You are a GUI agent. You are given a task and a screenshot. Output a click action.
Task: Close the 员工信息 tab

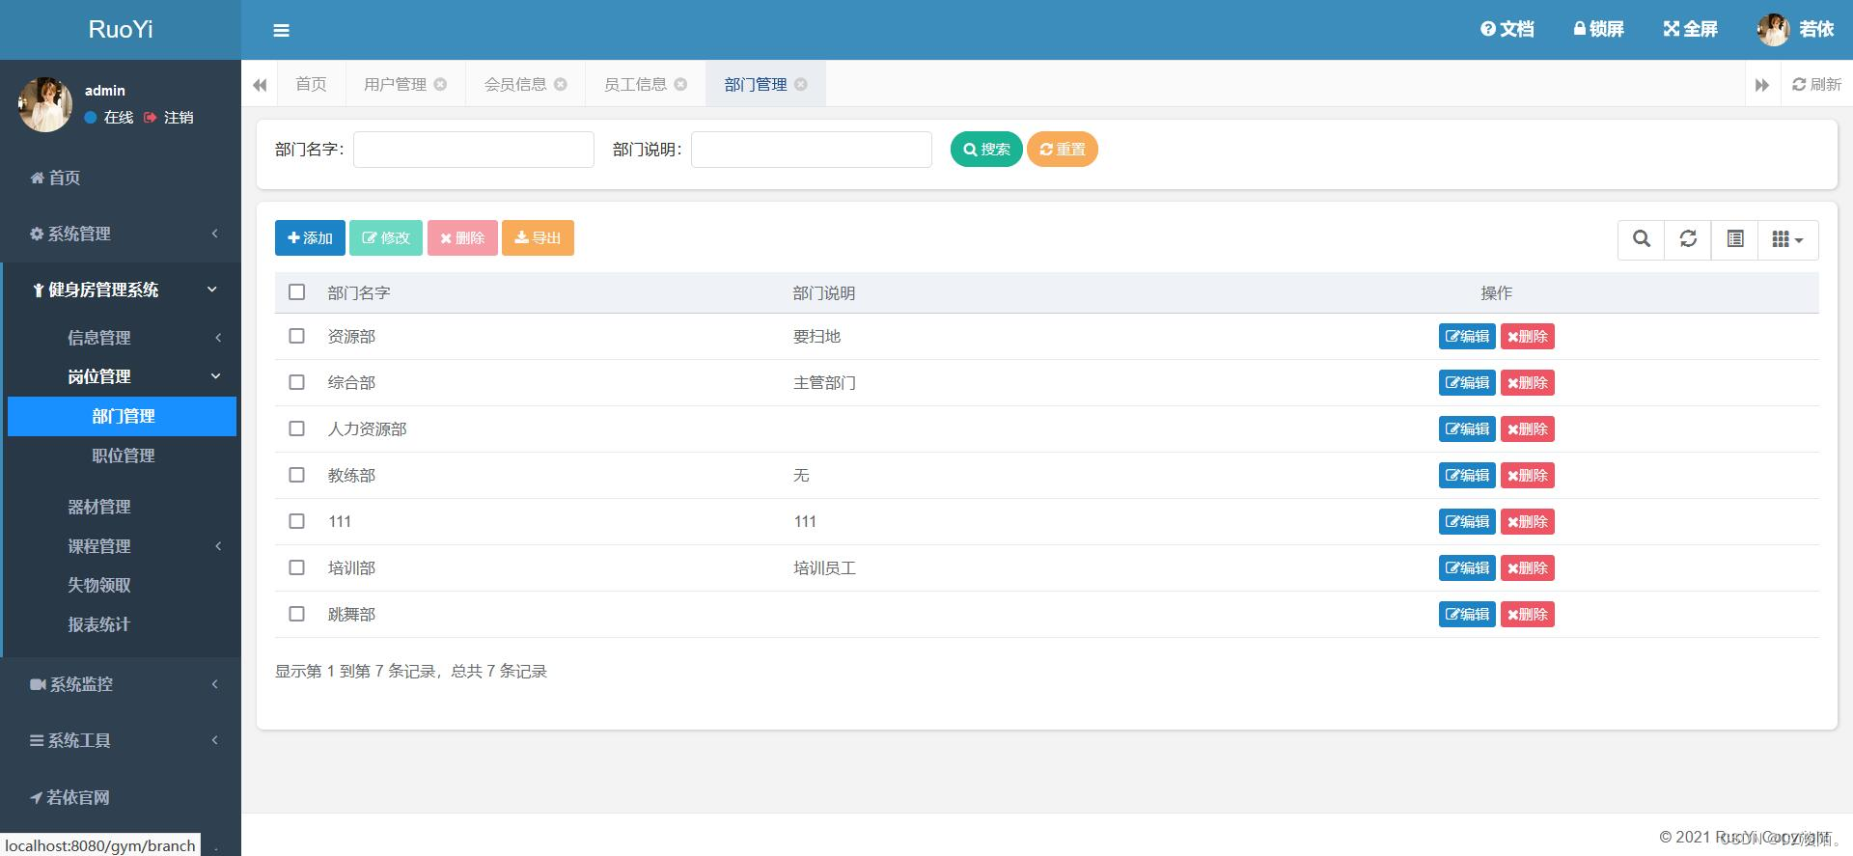pos(680,84)
